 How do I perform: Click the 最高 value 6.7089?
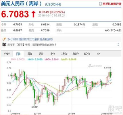click(45, 30)
